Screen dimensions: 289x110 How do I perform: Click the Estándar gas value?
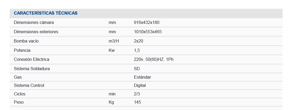coord(142,77)
